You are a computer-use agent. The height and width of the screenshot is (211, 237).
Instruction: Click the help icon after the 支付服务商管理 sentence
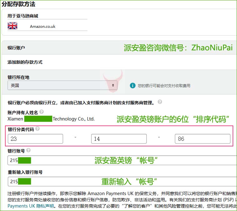point(160,102)
